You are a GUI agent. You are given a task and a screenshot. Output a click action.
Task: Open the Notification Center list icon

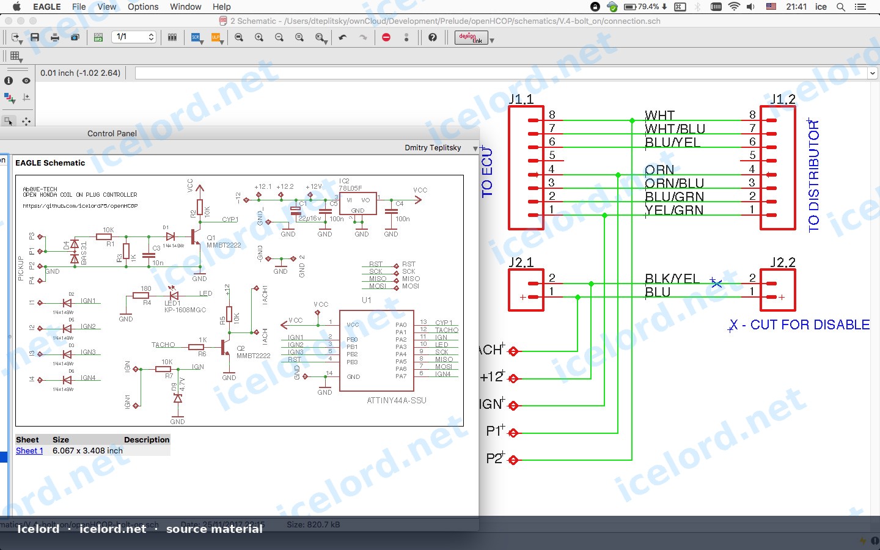(x=860, y=7)
